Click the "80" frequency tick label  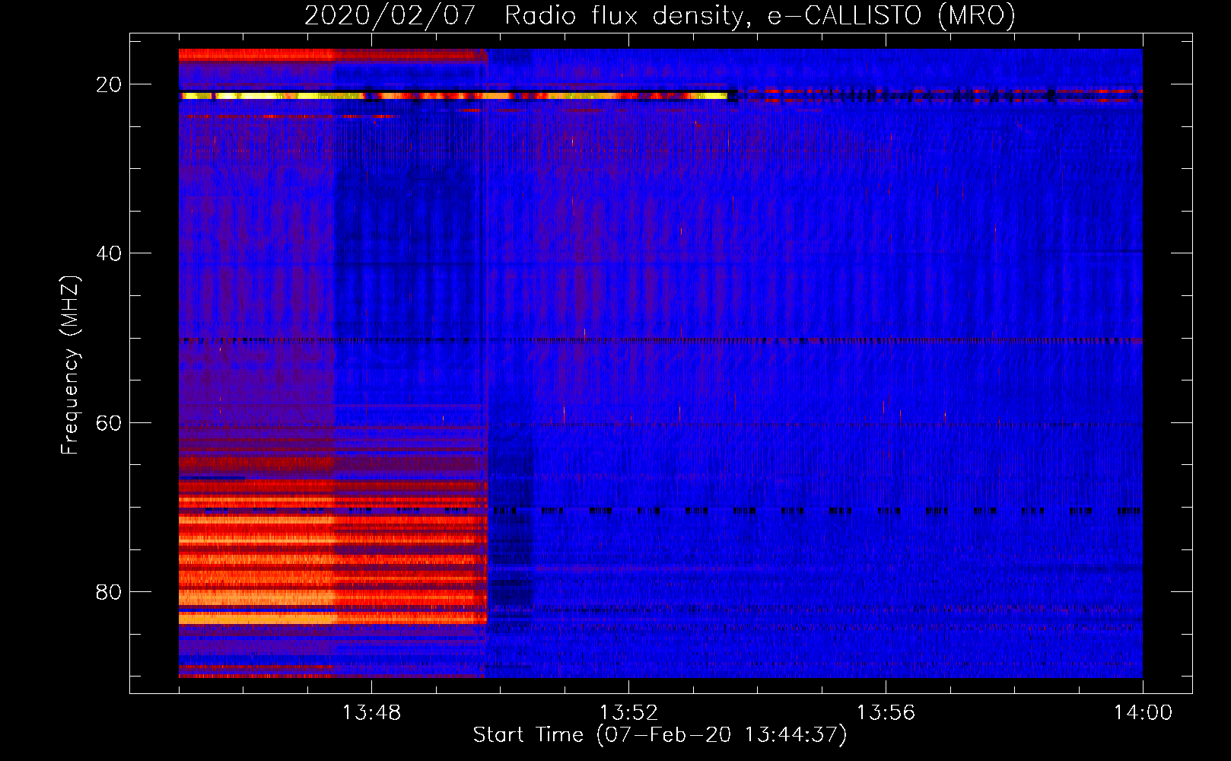[x=109, y=592]
